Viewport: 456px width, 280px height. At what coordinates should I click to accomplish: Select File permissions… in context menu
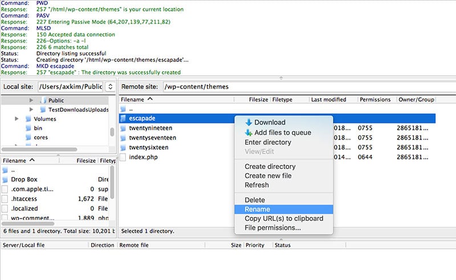272,228
